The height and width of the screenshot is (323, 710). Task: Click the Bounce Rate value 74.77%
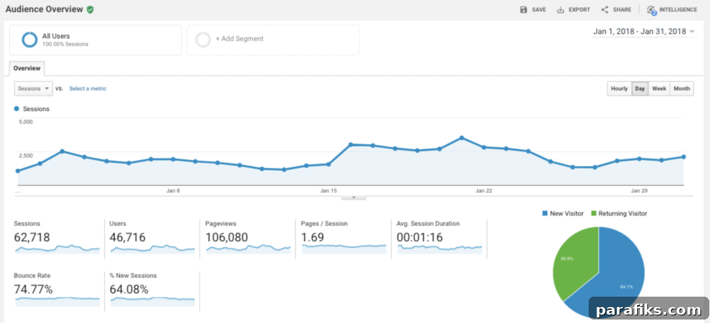coord(33,289)
